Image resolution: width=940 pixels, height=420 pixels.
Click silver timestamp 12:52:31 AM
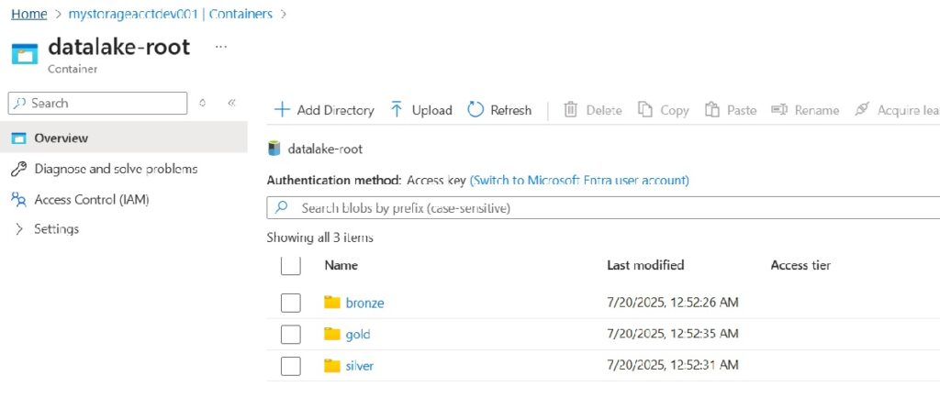click(x=673, y=365)
